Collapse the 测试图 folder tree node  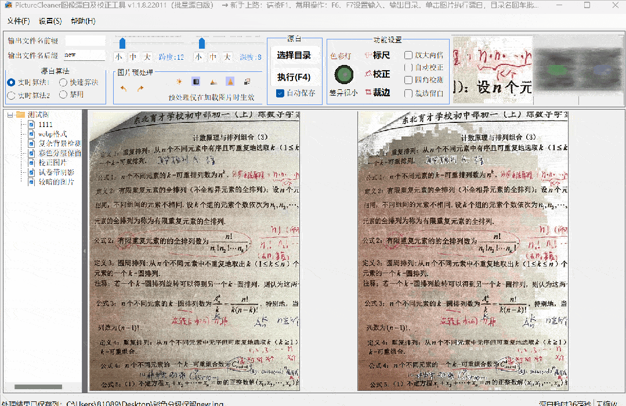10,115
